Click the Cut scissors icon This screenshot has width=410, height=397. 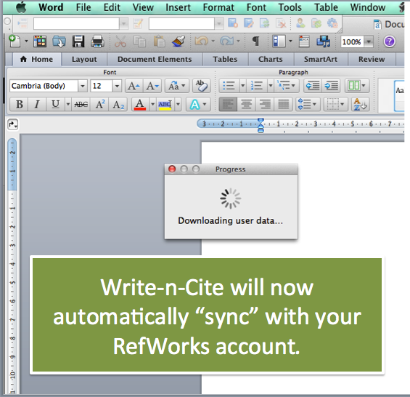pyautogui.click(x=120, y=41)
